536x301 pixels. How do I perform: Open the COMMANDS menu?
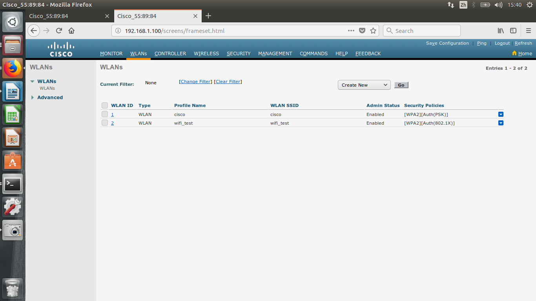tap(314, 54)
